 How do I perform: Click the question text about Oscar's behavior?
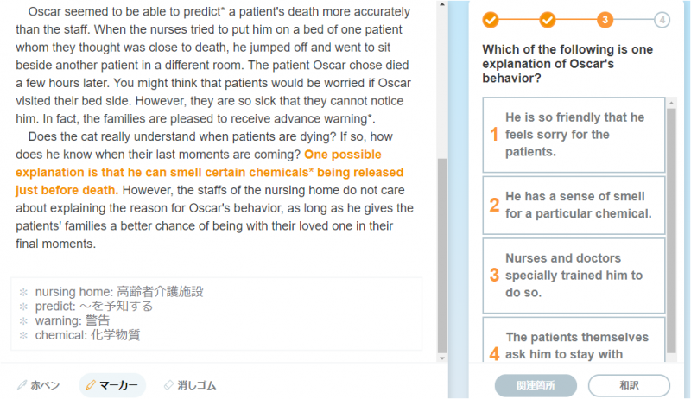(x=567, y=64)
